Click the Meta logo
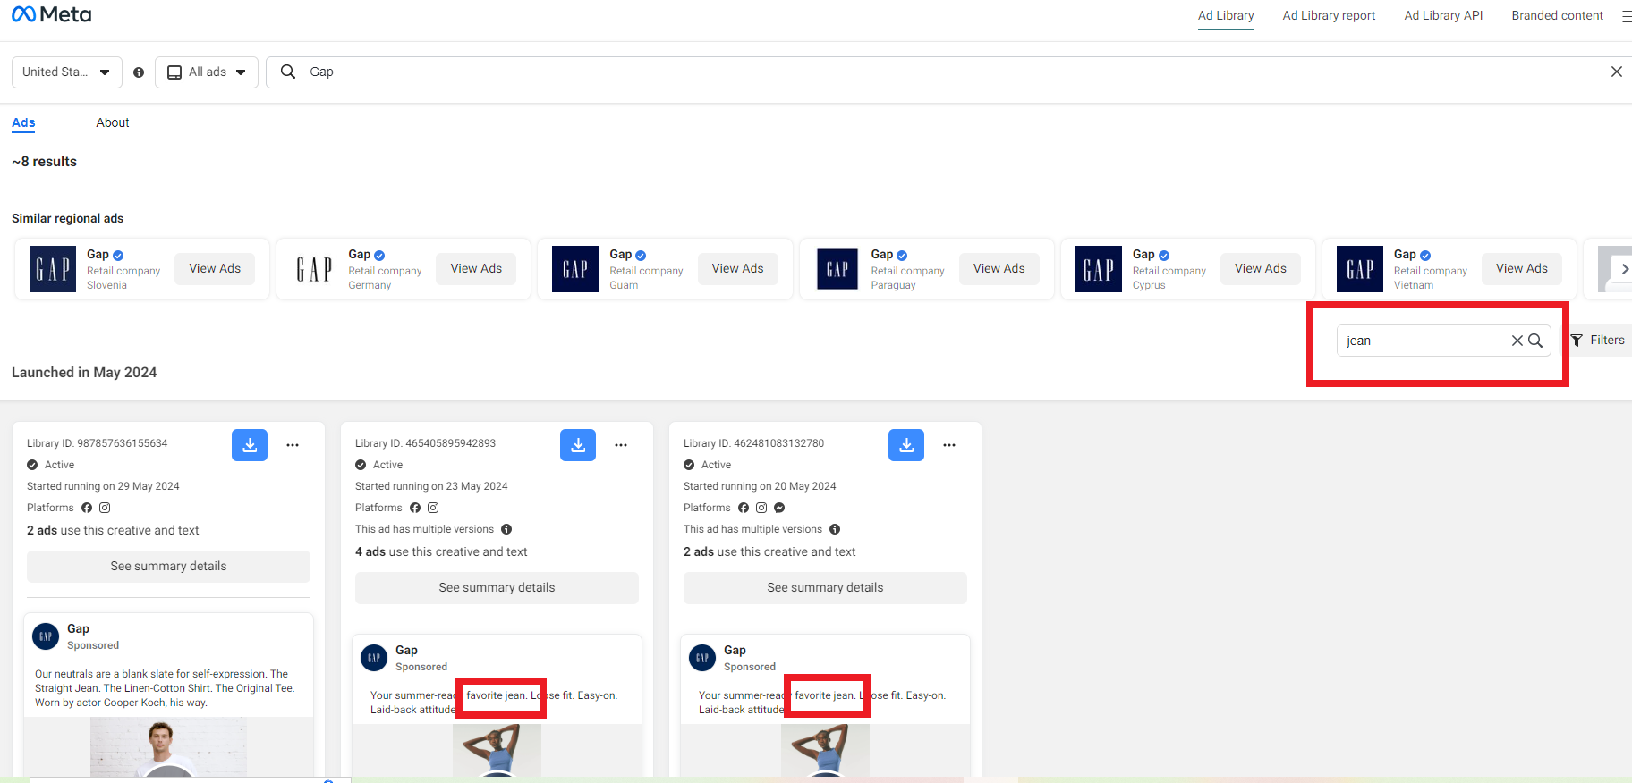Image resolution: width=1632 pixels, height=783 pixels. (51, 14)
